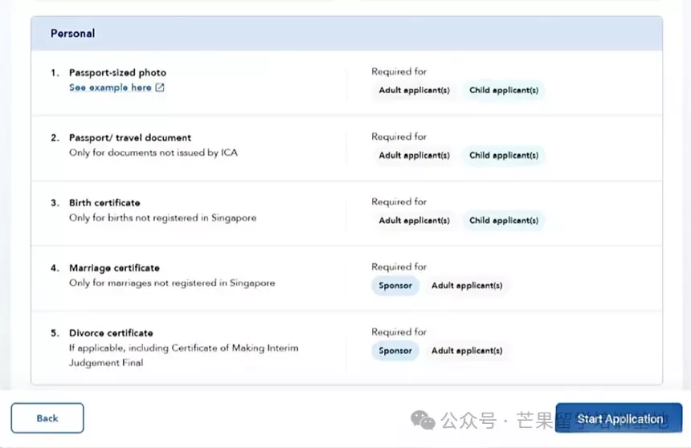Click Only for births not registered in Singapore

162,218
